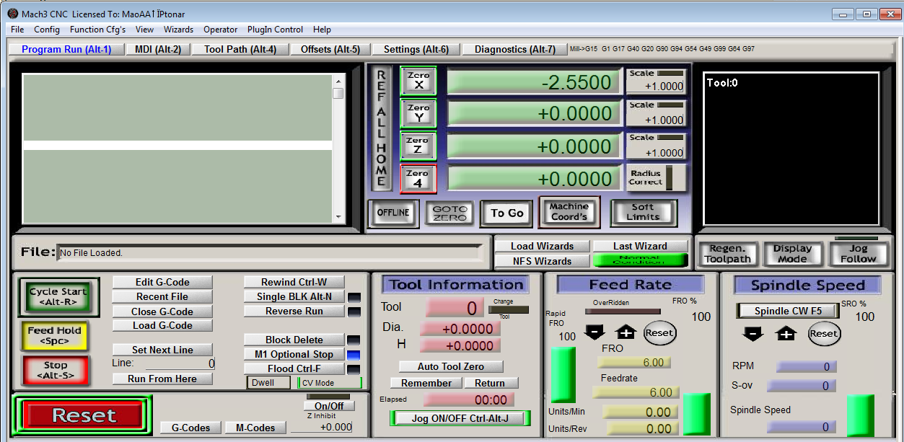
Task: Decrease feed rate override with minus arrow
Action: coord(594,333)
